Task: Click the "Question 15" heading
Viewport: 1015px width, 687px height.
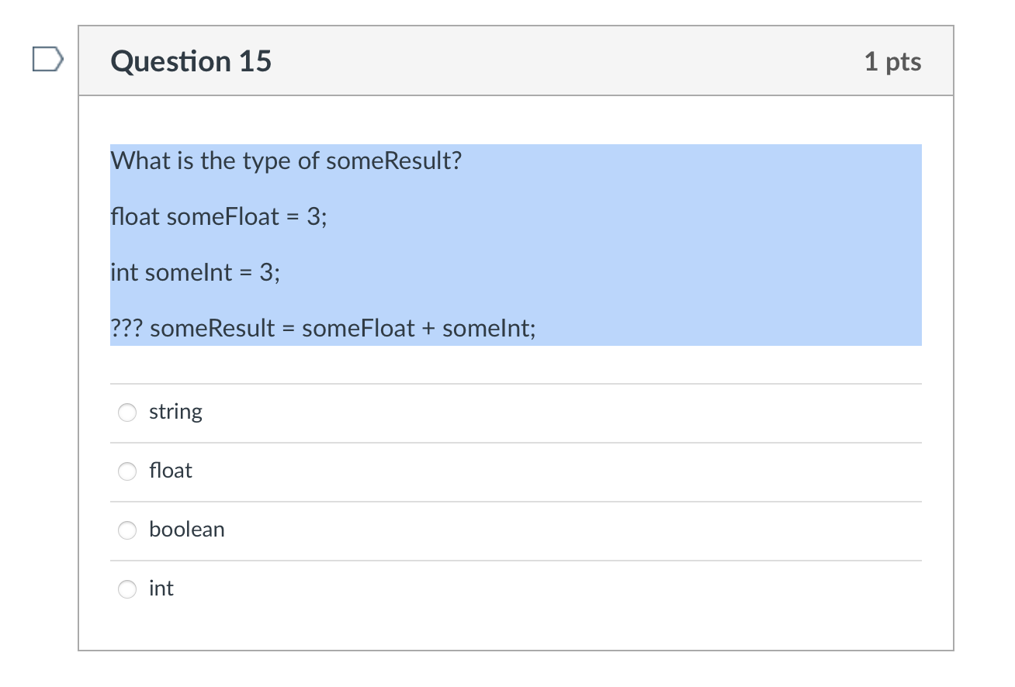Action: click(191, 61)
